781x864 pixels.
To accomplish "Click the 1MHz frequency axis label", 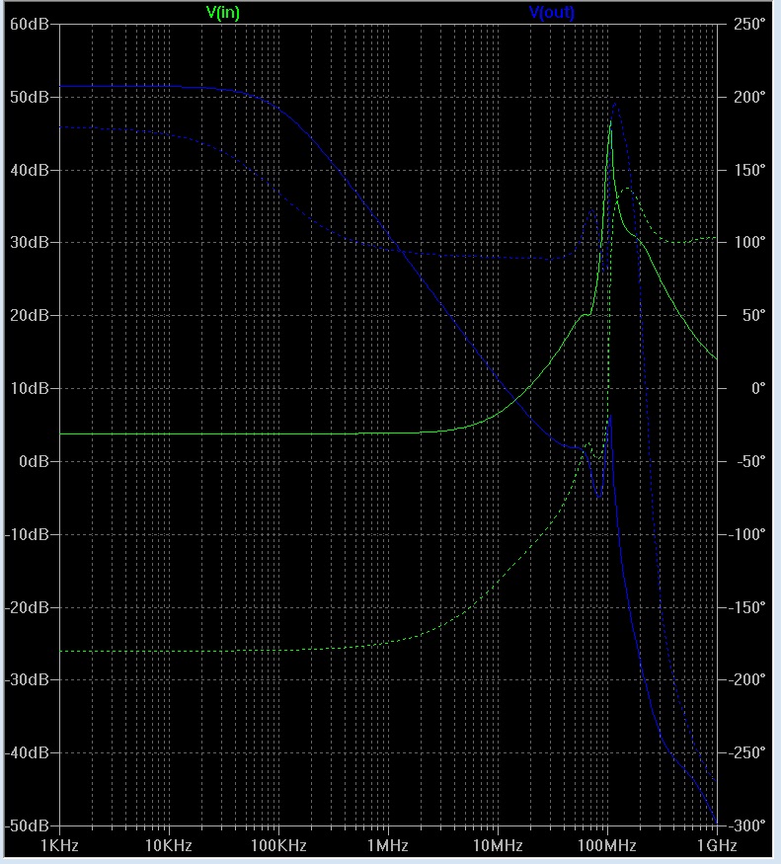I will pyautogui.click(x=388, y=845).
